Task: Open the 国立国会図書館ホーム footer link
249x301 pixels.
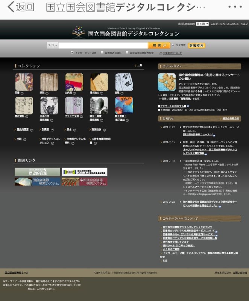Action: coord(17,272)
